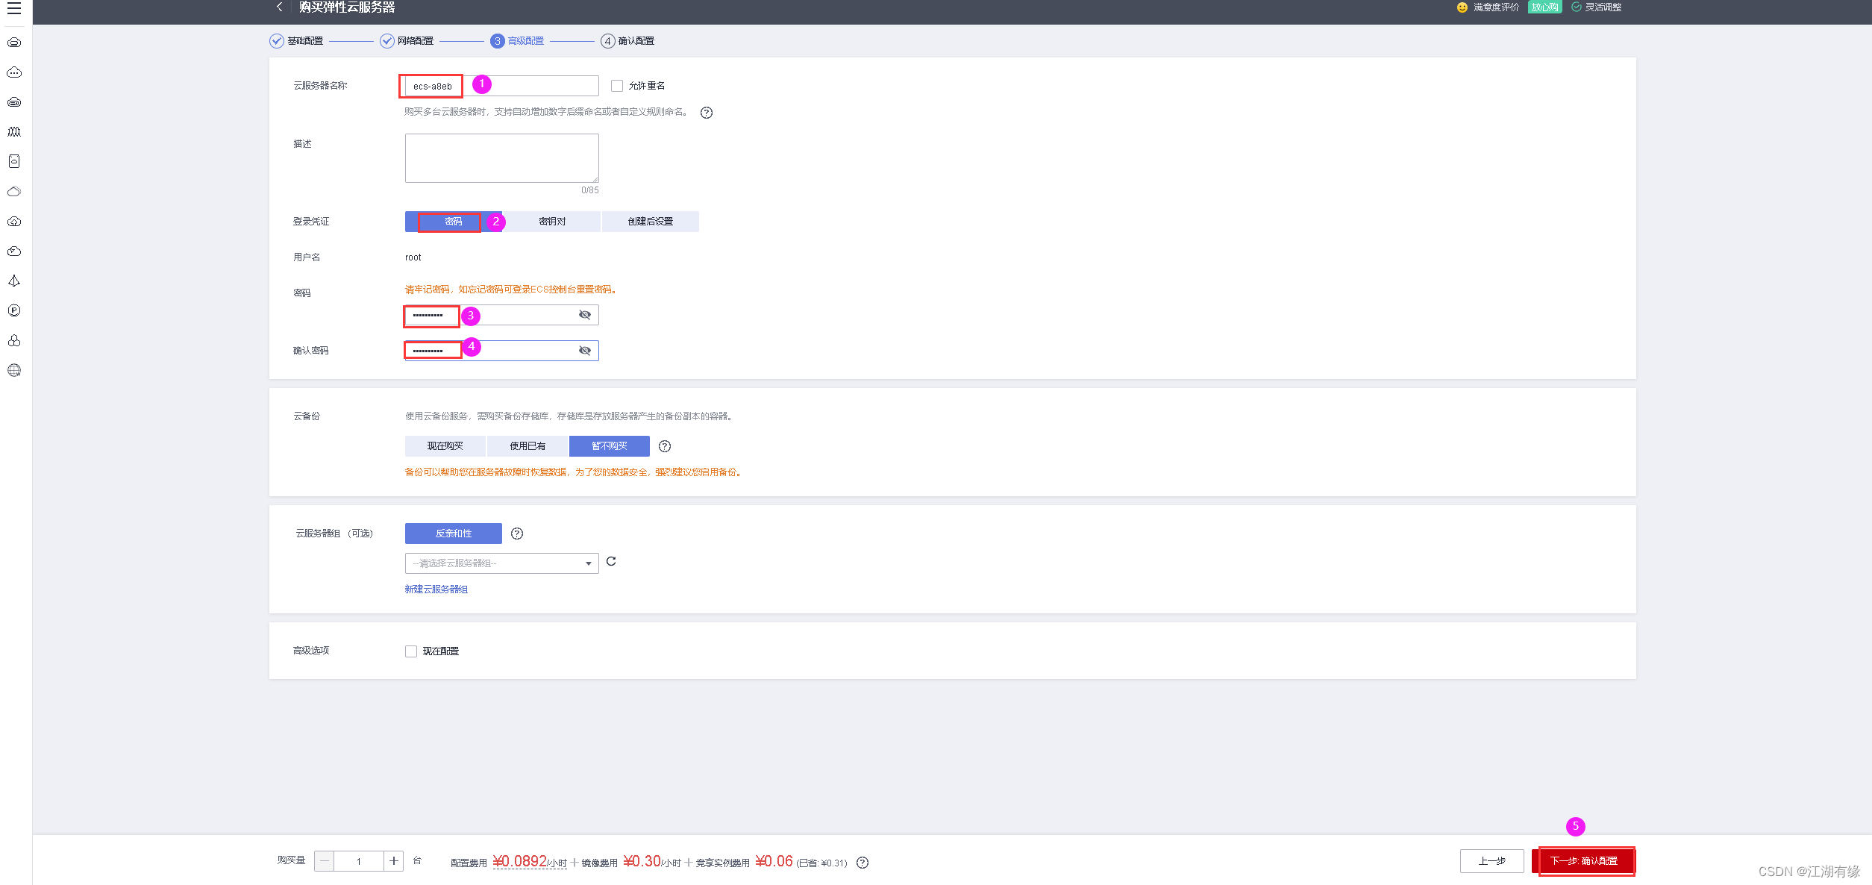This screenshot has height=885, width=1872.
Task: Toggle visibility in 确认密码 field
Action: (x=585, y=351)
